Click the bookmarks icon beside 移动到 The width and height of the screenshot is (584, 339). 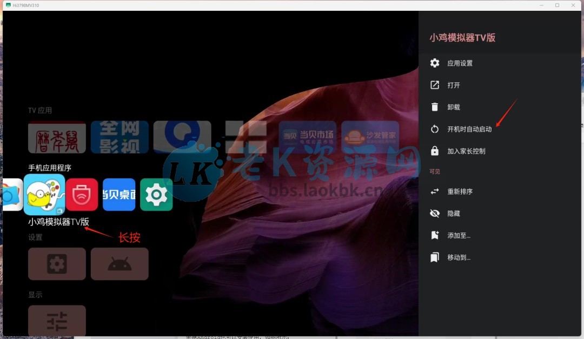pyautogui.click(x=435, y=257)
